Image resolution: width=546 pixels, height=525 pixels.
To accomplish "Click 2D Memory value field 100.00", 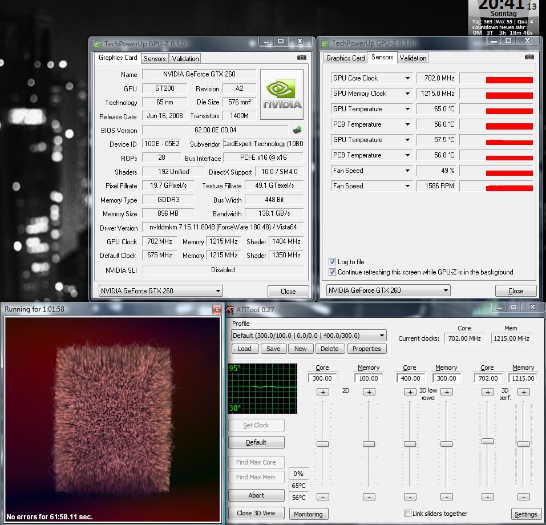I will [x=369, y=378].
